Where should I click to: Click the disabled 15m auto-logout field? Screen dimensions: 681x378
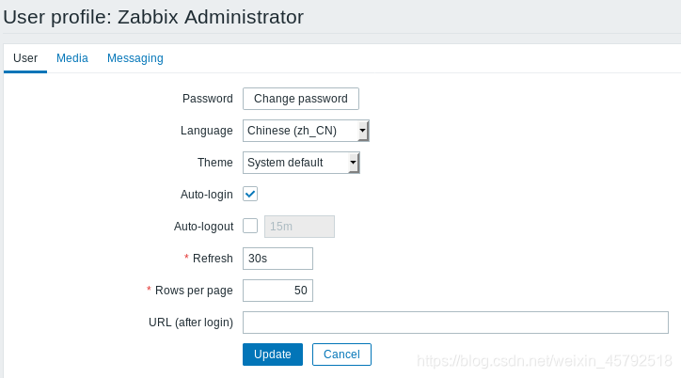click(x=299, y=227)
